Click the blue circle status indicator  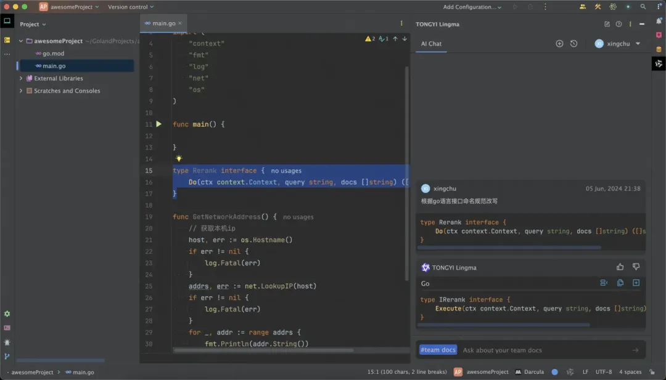coord(554,372)
